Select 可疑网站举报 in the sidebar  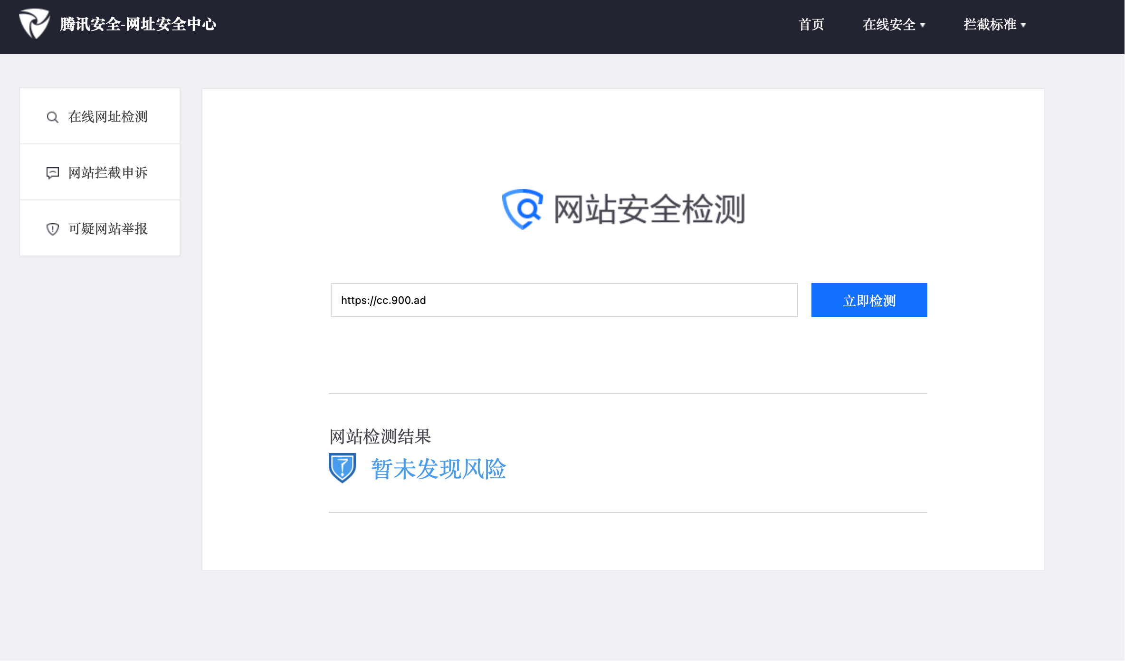pos(108,229)
